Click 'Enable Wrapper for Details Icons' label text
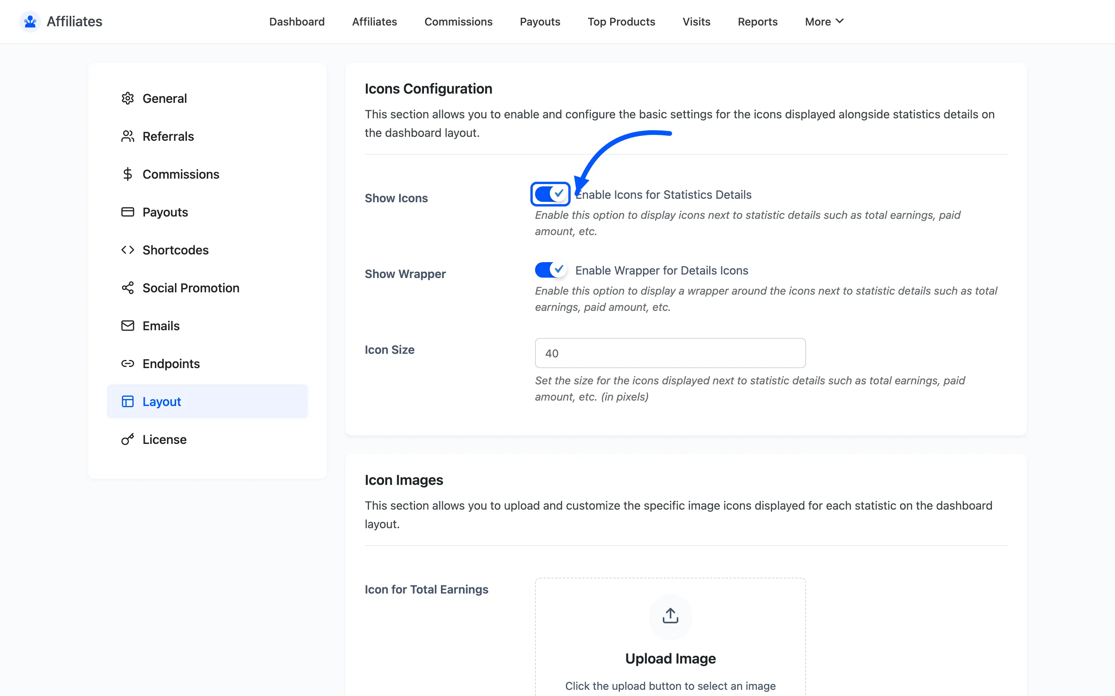The image size is (1115, 696). coord(662,270)
